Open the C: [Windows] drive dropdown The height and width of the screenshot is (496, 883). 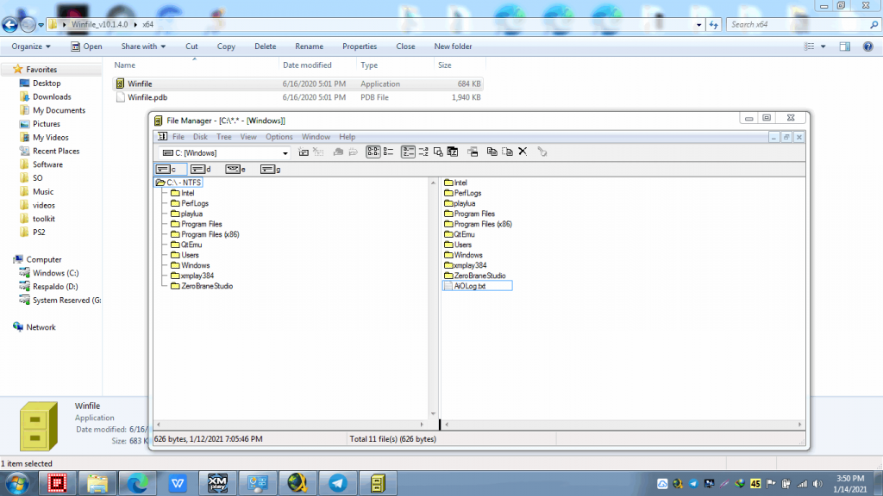pyautogui.click(x=285, y=153)
